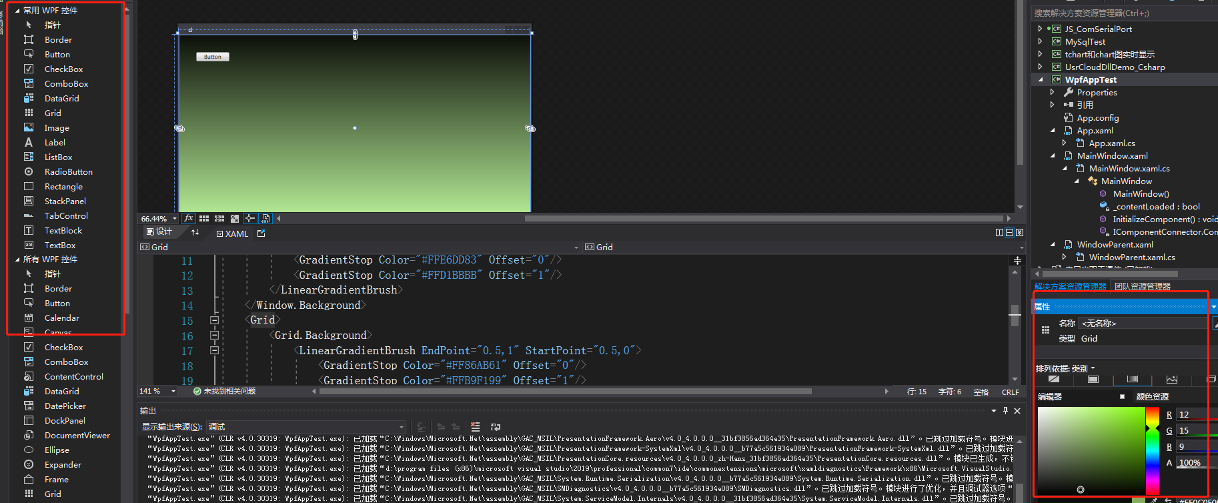Select _contentLoaded : bool field

(1156, 206)
